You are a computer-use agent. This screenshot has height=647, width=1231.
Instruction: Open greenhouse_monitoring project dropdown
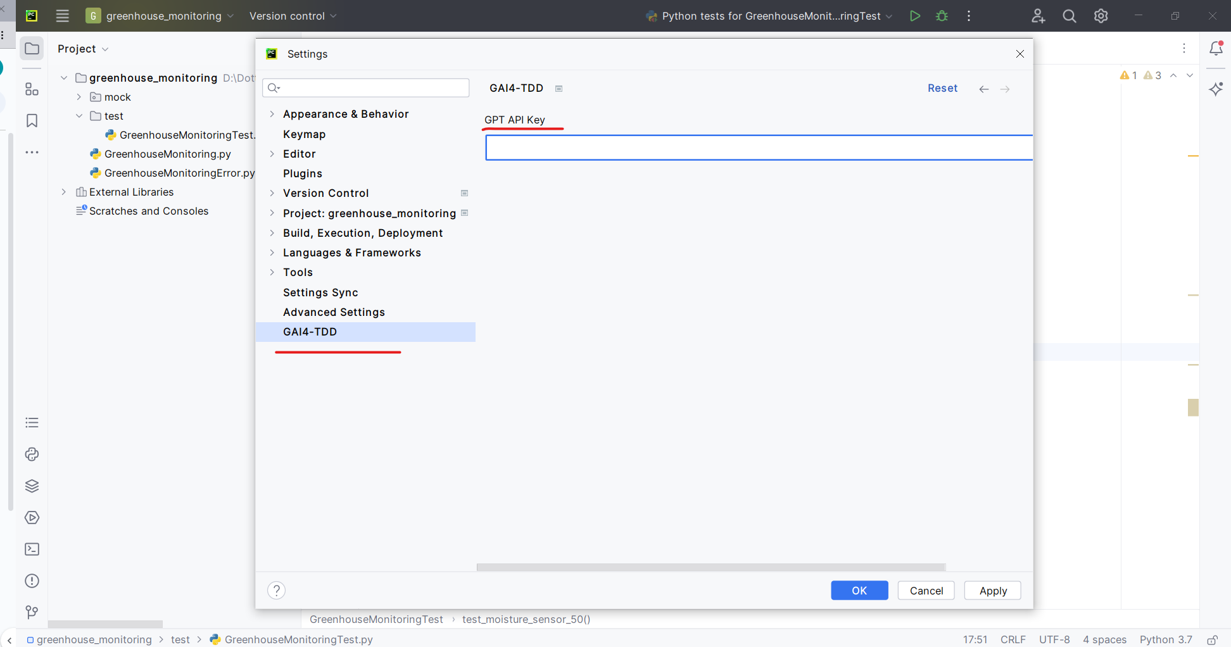pos(160,16)
